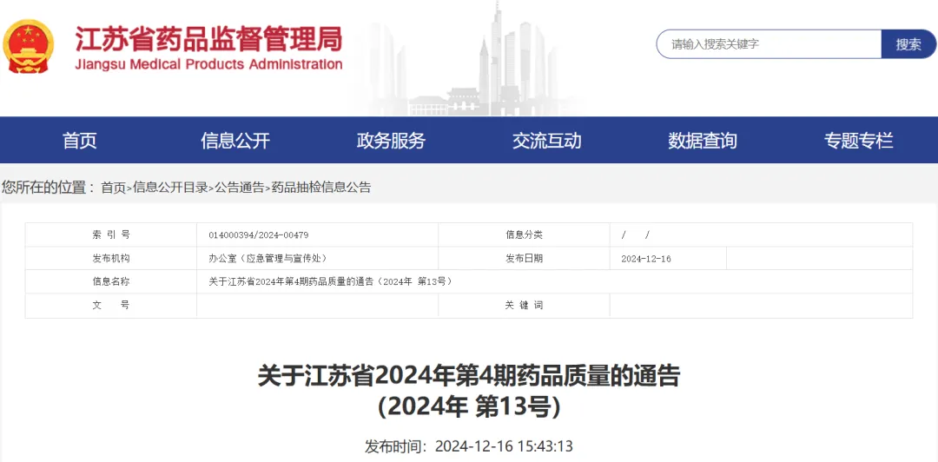The width and height of the screenshot is (938, 462).
Task: Click the 发布日期 label cell
Action: point(524,259)
